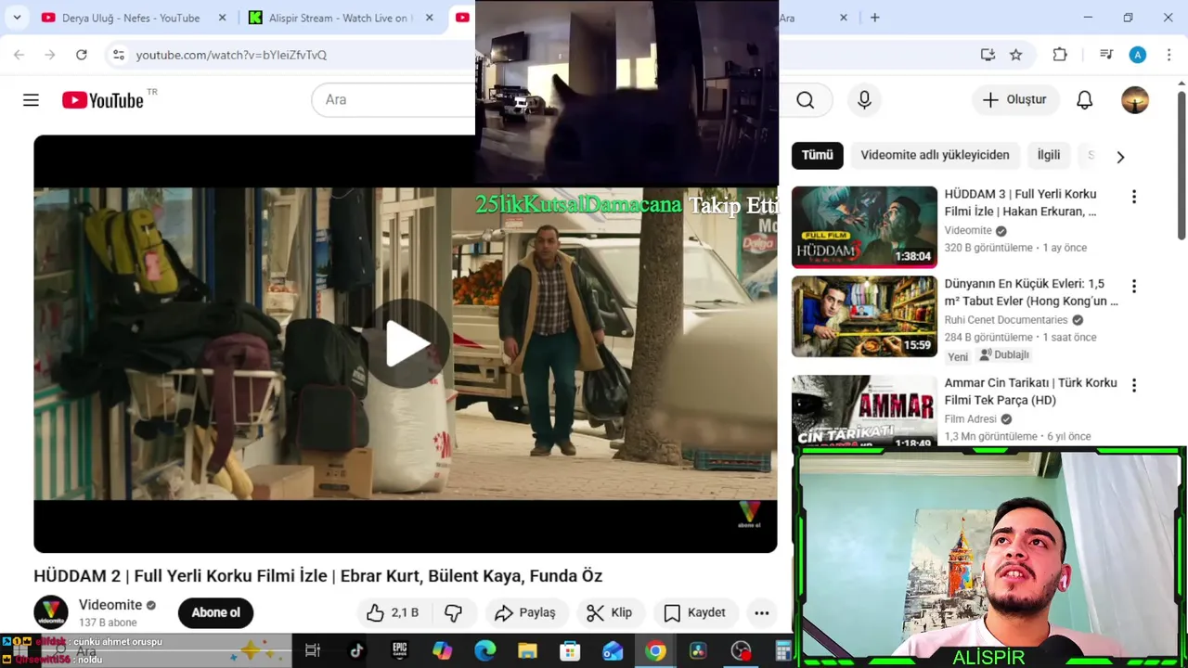Image resolution: width=1188 pixels, height=668 pixels.
Task: Like the video with 2,1 B thumbs-up
Action: click(x=393, y=612)
